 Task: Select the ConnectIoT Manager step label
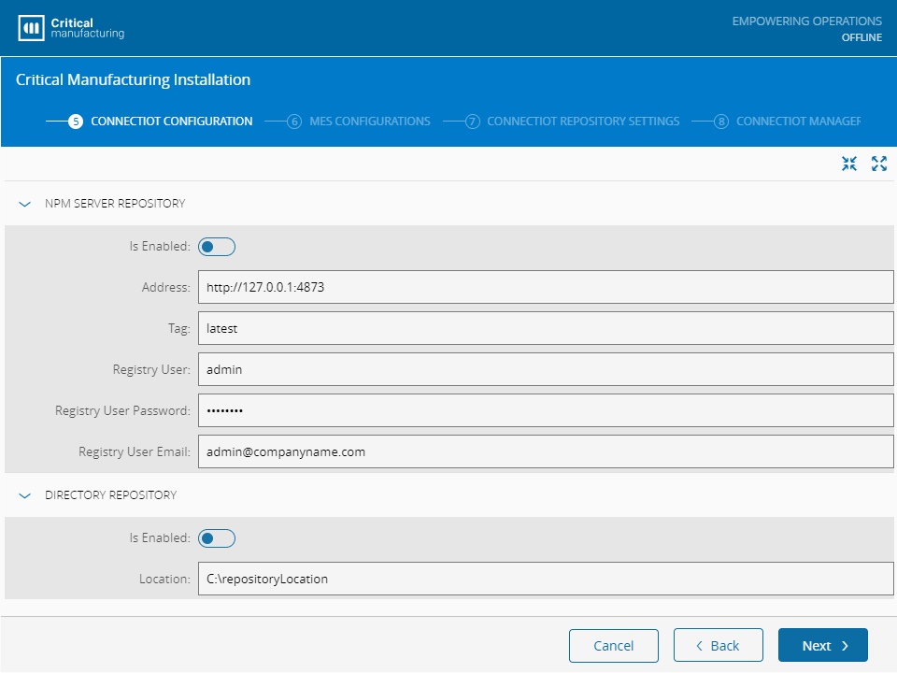click(797, 122)
